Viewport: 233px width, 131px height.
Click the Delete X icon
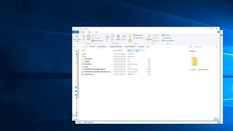click(x=118, y=36)
